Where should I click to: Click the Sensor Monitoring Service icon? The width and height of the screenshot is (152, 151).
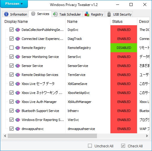(x=18, y=57)
